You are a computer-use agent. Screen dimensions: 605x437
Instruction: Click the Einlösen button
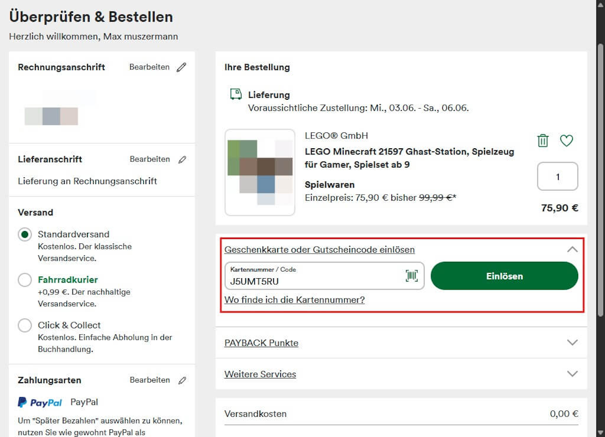(x=504, y=276)
